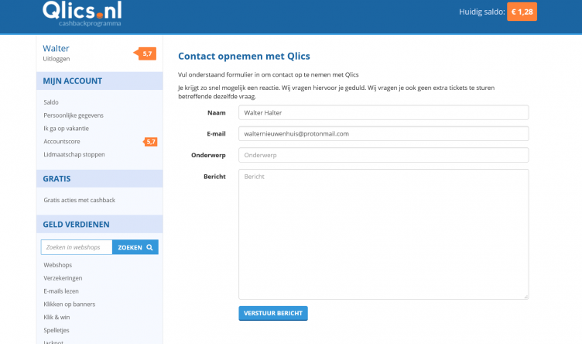Viewport: 582px width, 344px height.
Task: Click the orange balance badge €1,28
Action: (x=522, y=12)
